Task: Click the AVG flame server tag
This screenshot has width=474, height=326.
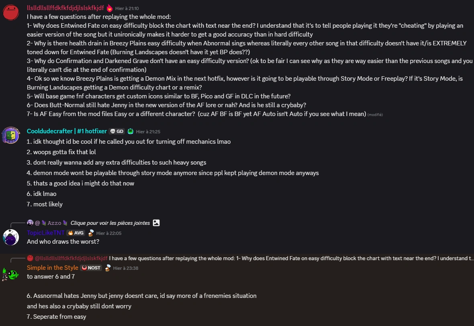Action: pos(76,233)
